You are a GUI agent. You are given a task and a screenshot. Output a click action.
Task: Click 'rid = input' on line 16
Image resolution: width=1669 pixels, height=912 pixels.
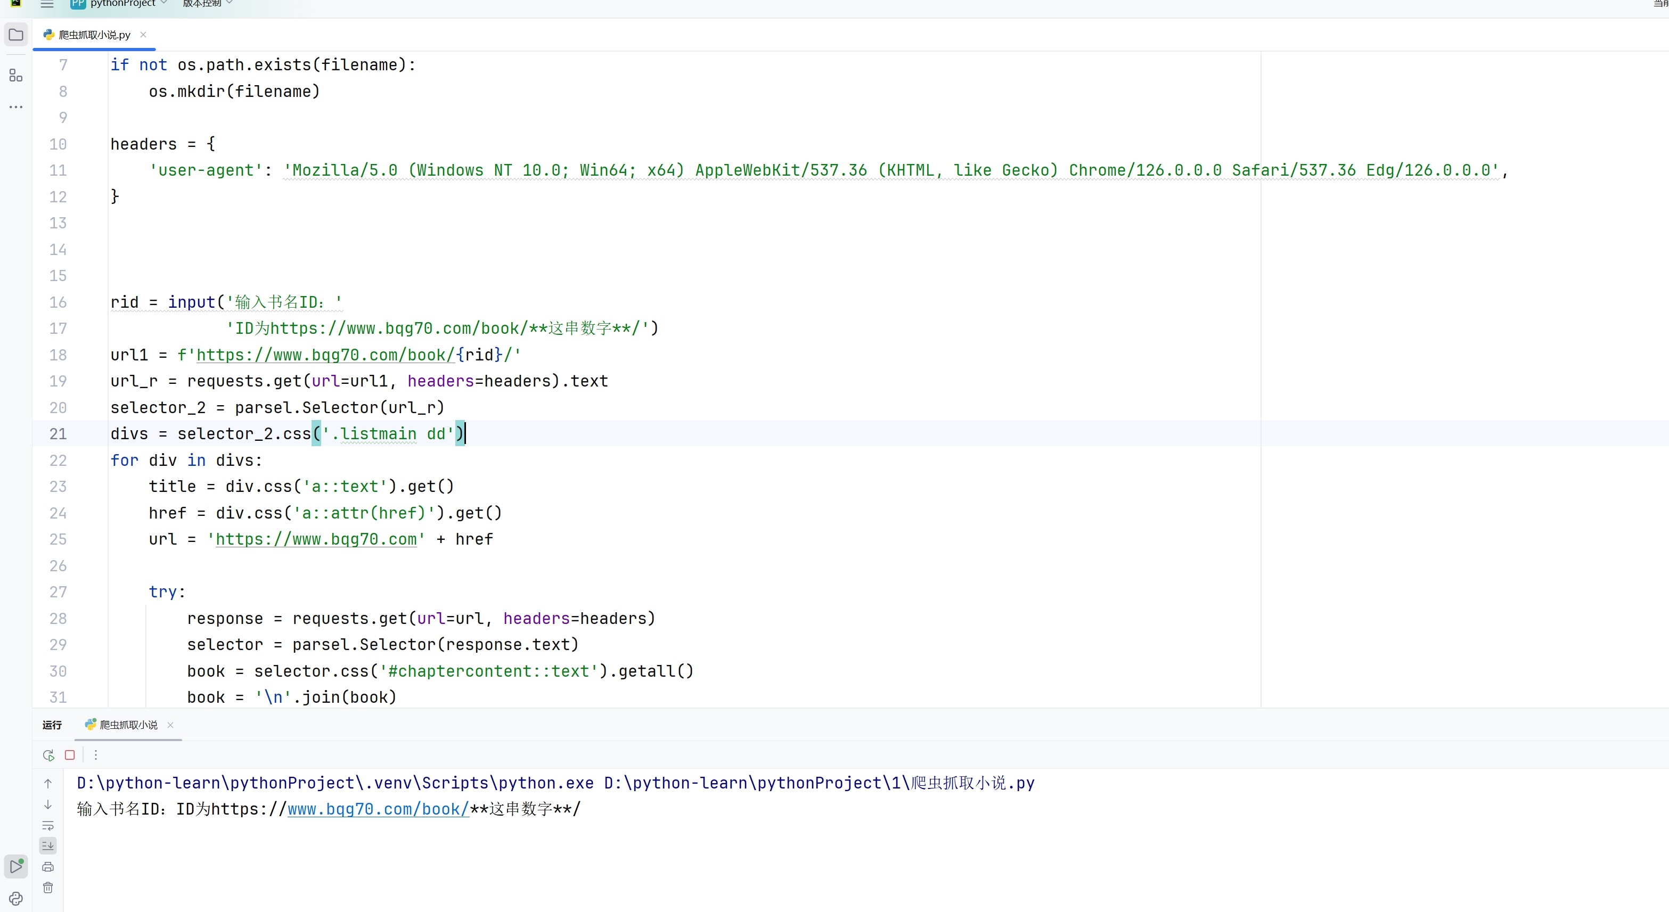(162, 302)
